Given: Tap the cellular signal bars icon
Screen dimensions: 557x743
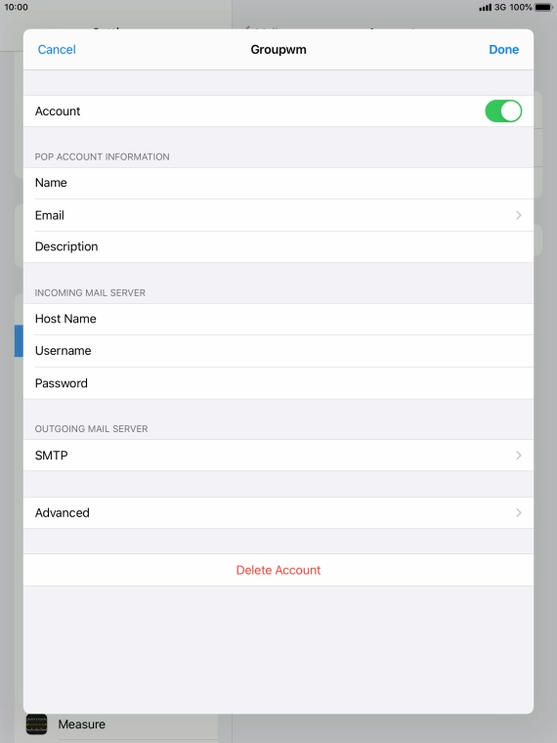Looking at the screenshot, I should click(485, 8).
